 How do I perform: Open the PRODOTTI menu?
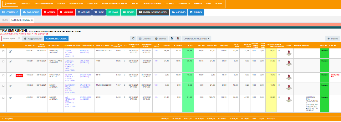click(25, 4)
